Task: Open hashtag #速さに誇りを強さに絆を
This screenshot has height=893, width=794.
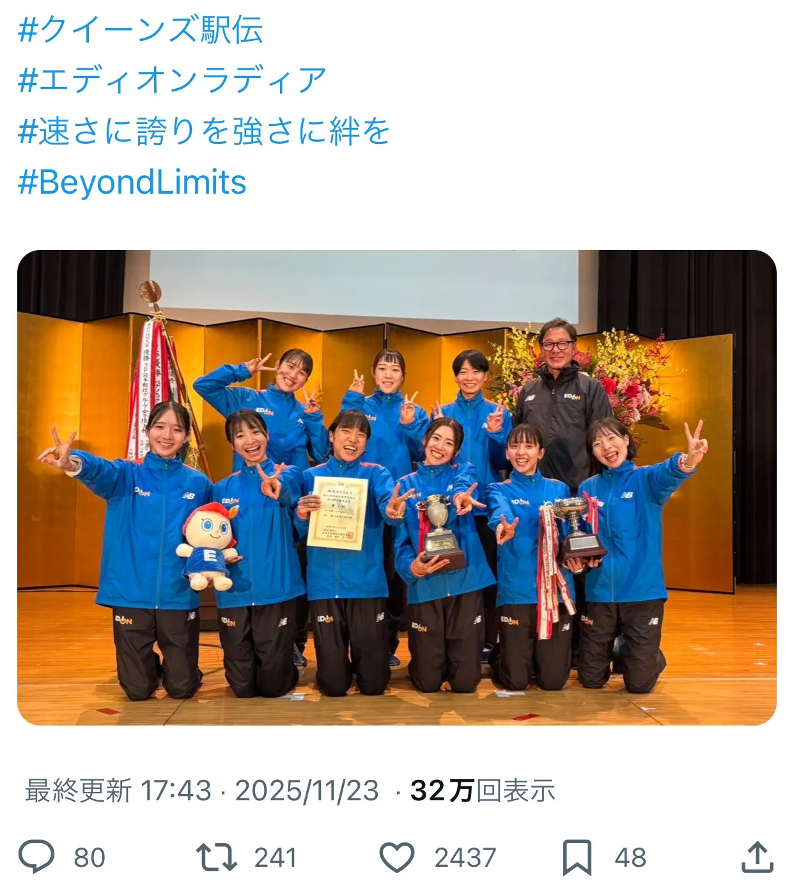Action: pyautogui.click(x=204, y=131)
